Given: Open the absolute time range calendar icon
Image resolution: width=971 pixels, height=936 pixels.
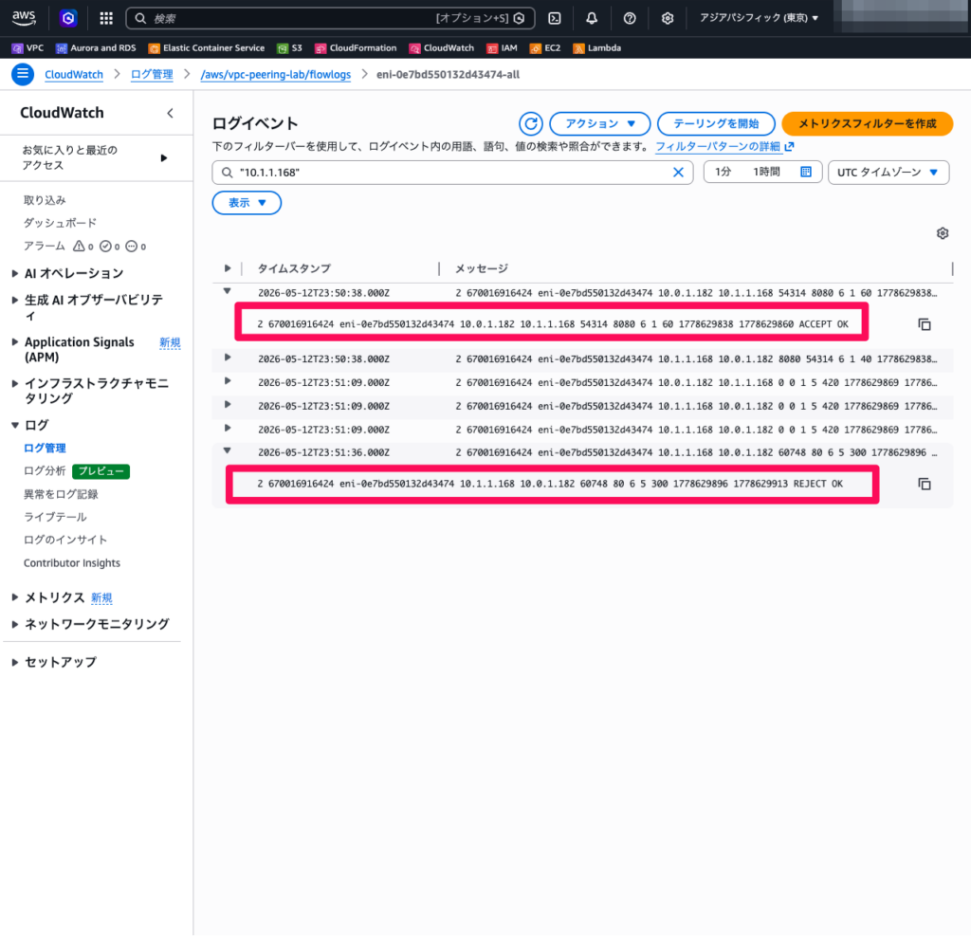Looking at the screenshot, I should 806,173.
